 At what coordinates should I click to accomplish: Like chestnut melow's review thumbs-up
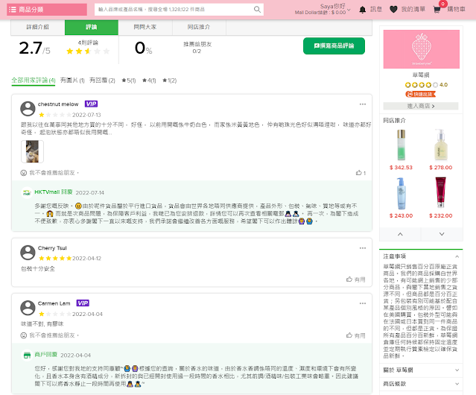[359, 173]
